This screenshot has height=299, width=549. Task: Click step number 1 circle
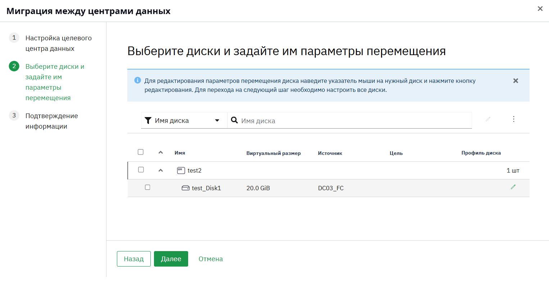14,37
